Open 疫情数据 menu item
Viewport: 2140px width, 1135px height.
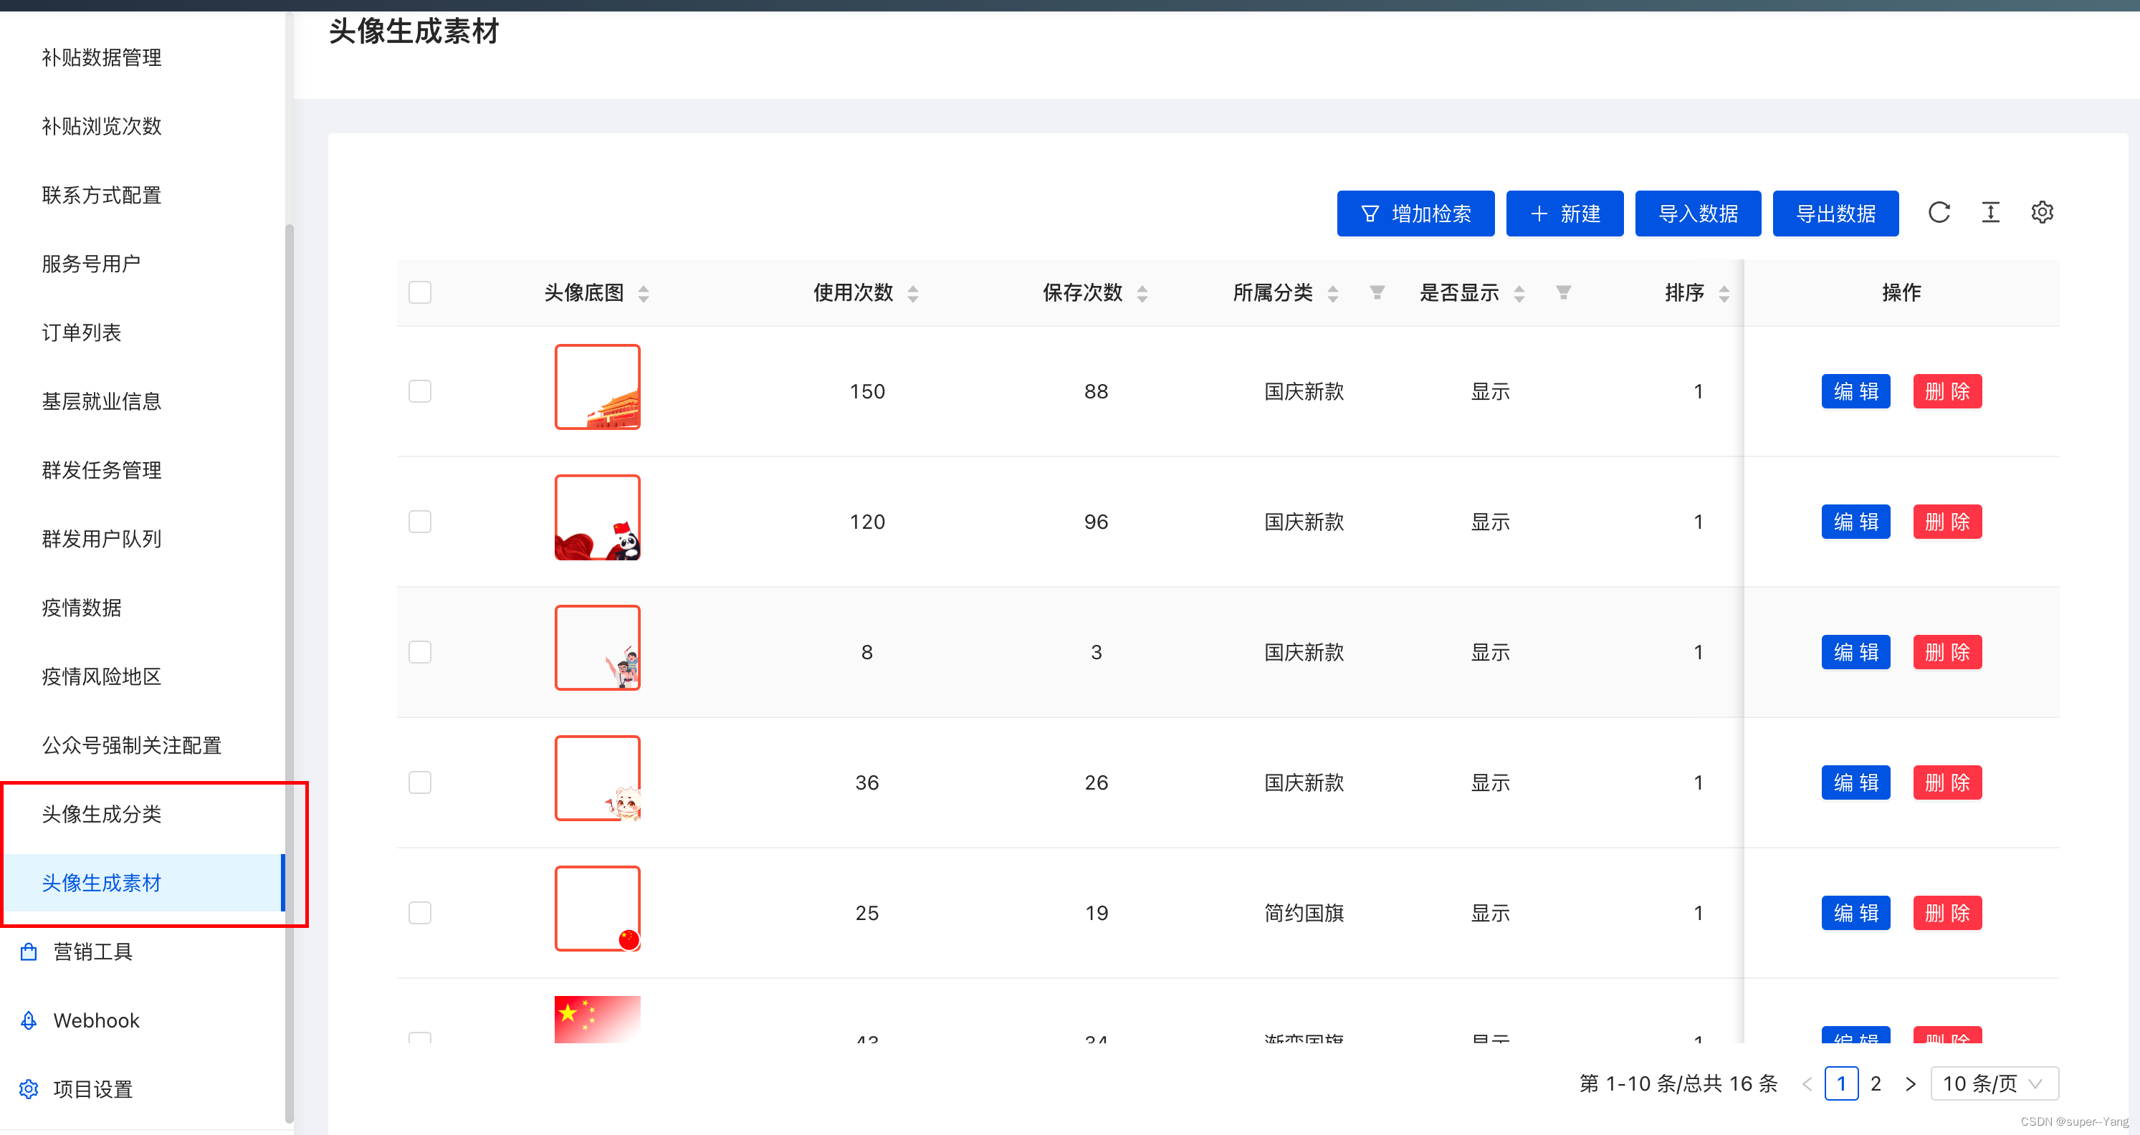[82, 608]
